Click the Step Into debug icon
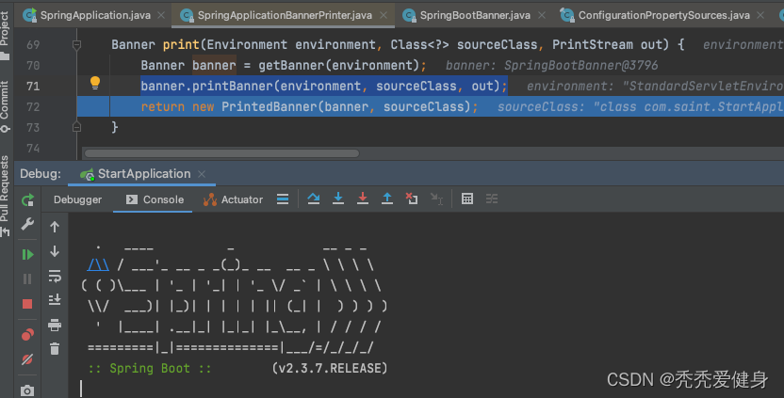The width and height of the screenshot is (784, 398). [x=338, y=199]
